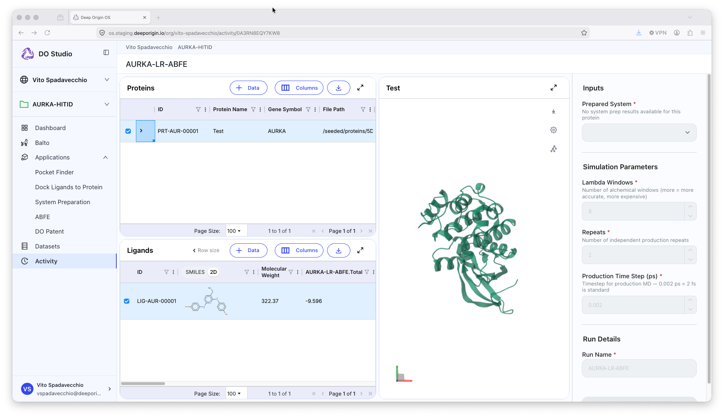
Task: Expand the Ligands panel to fullscreen
Action: [x=360, y=250]
